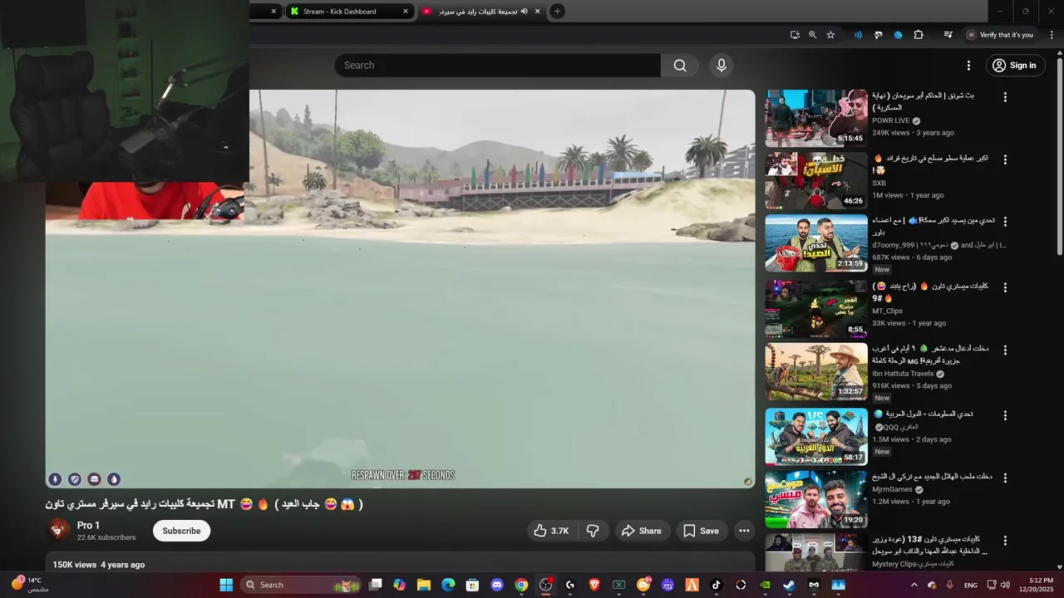Open options menu for MjrmGames video
The image size is (1064, 598).
pos(1005,478)
